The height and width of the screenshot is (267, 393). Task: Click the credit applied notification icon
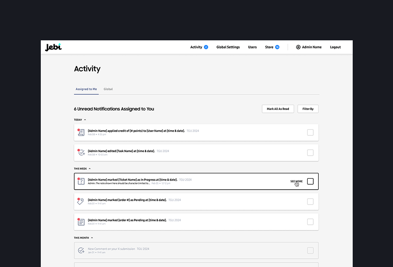[x=81, y=132]
